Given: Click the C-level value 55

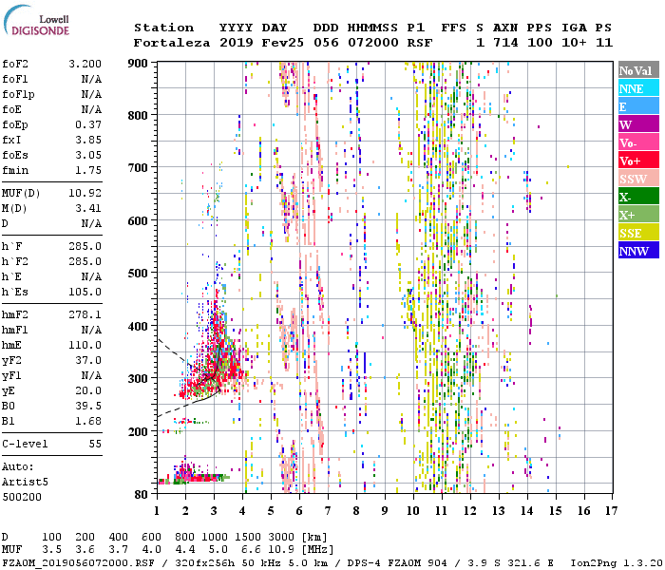Looking at the screenshot, I should click(95, 444).
